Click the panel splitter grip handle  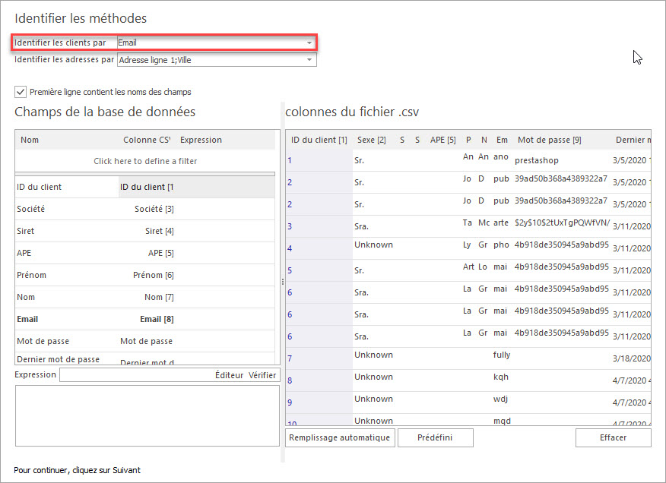(x=283, y=282)
